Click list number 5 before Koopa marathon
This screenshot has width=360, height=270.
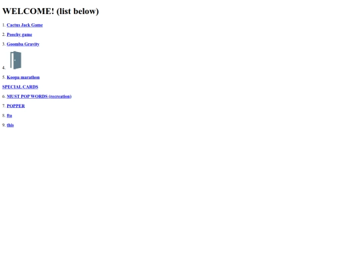point(4,77)
